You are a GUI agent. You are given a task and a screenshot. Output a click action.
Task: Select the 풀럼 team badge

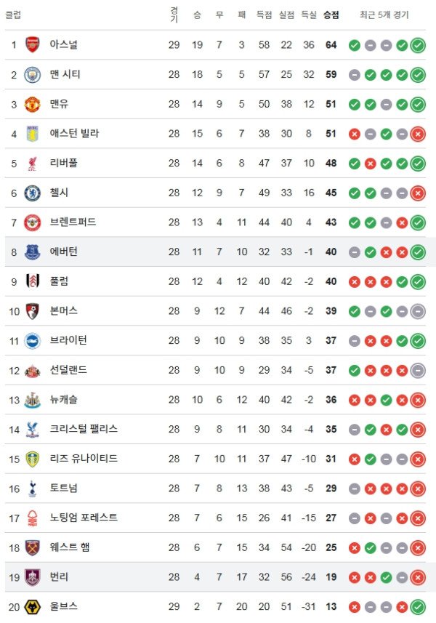pyautogui.click(x=32, y=280)
